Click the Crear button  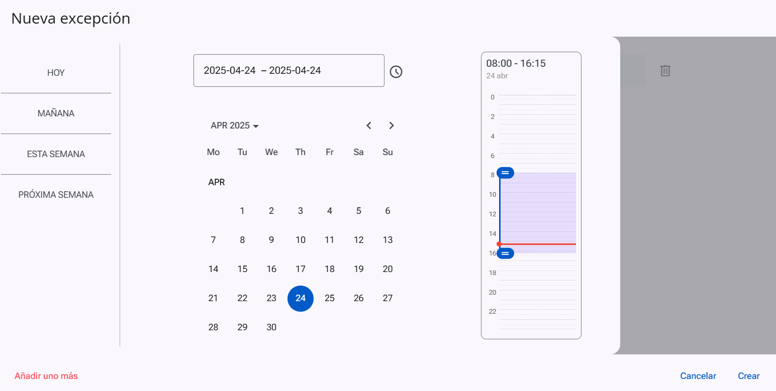click(749, 376)
